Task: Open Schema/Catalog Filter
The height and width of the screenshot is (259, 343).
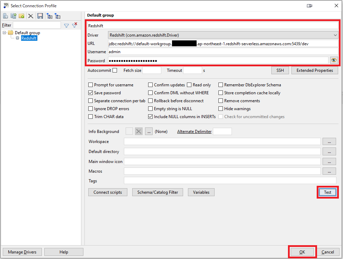Action: tap(157, 192)
